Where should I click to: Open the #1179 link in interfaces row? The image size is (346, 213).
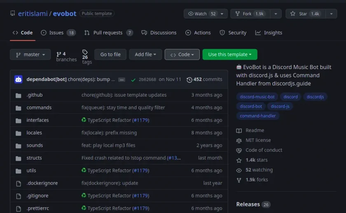(140, 120)
